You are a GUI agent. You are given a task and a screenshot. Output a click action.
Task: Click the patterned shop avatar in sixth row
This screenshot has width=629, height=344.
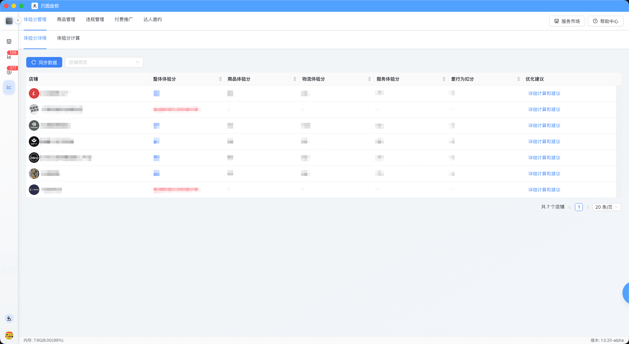(34, 174)
